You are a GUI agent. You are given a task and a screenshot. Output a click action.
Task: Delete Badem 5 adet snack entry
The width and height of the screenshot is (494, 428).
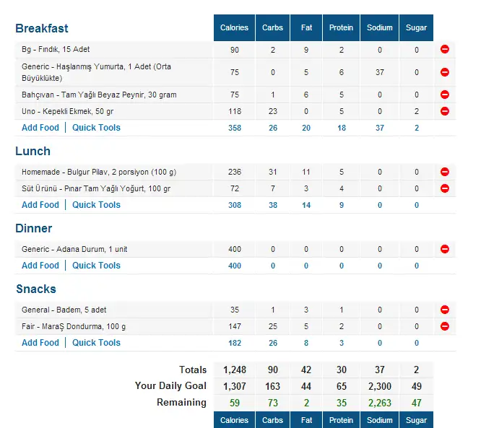445,310
